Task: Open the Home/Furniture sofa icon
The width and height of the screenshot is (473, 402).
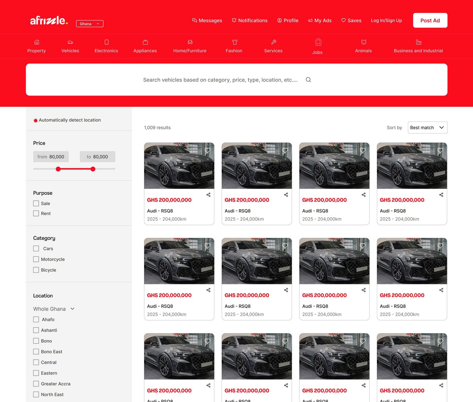Action: pyautogui.click(x=190, y=42)
